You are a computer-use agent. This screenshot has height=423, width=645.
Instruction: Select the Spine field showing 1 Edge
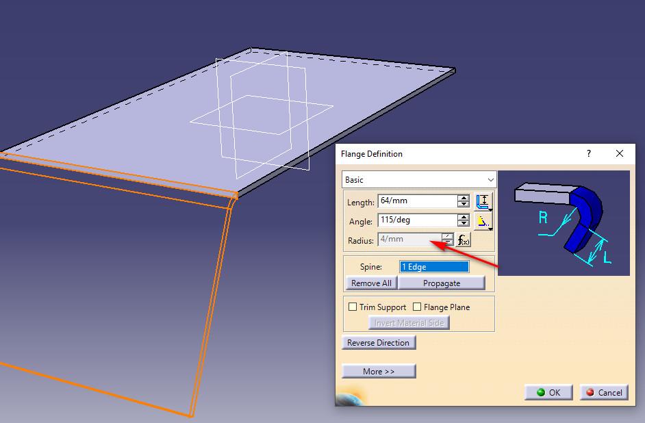(x=433, y=266)
